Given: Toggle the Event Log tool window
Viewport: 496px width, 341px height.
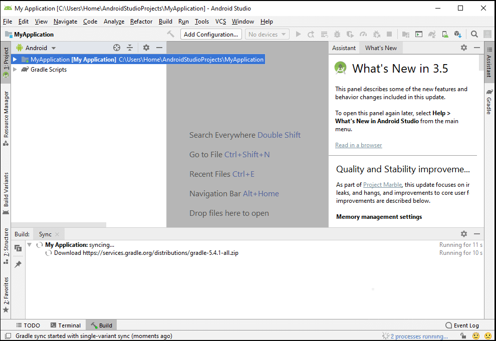Looking at the screenshot, I should pyautogui.click(x=462, y=325).
